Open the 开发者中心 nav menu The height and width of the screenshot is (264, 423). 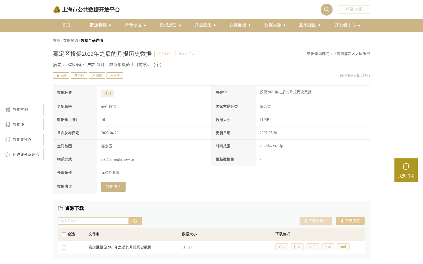348,25
